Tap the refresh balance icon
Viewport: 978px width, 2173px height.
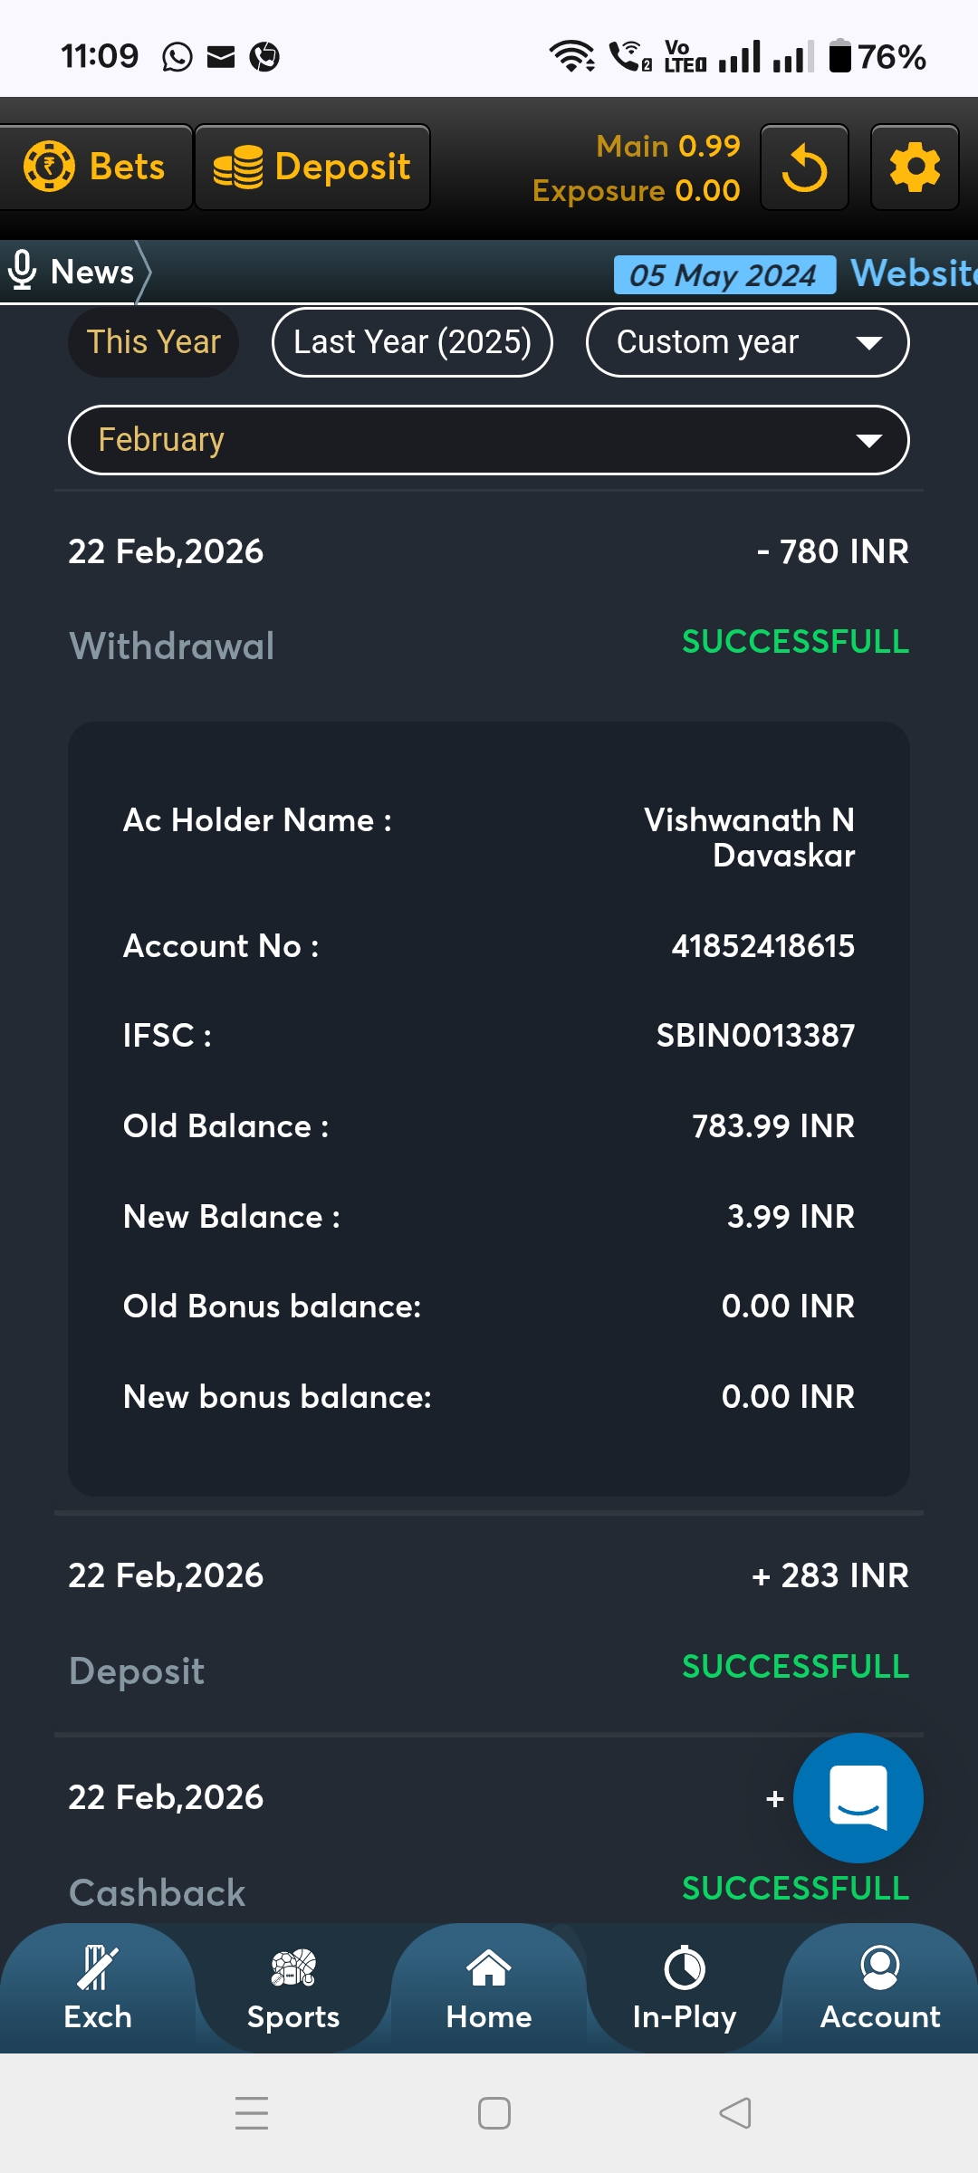[804, 168]
